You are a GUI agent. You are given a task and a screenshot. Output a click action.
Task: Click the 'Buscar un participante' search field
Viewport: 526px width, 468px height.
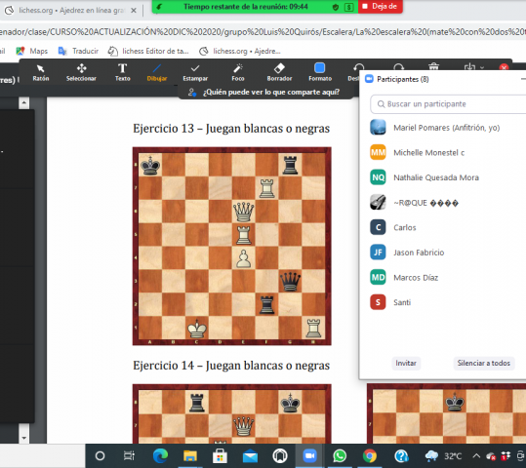click(448, 104)
